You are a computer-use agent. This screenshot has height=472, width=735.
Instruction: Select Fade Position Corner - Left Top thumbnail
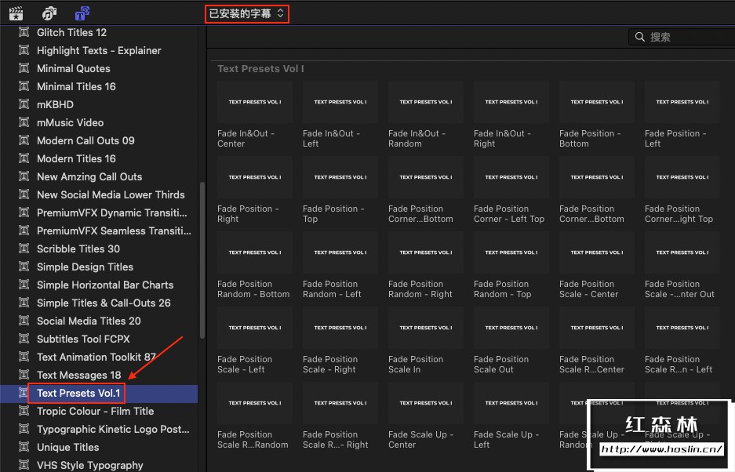(511, 177)
